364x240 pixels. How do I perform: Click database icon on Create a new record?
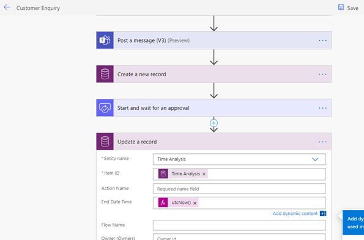point(105,74)
